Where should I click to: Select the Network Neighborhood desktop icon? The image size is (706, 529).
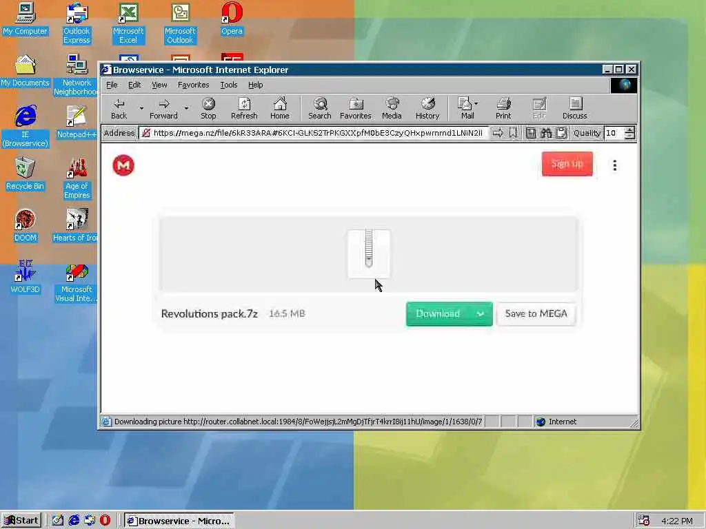coord(76,75)
